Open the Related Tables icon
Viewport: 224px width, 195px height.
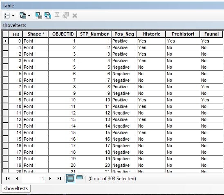click(23, 16)
